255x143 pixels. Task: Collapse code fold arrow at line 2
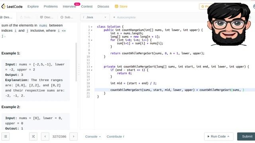tap(92, 30)
